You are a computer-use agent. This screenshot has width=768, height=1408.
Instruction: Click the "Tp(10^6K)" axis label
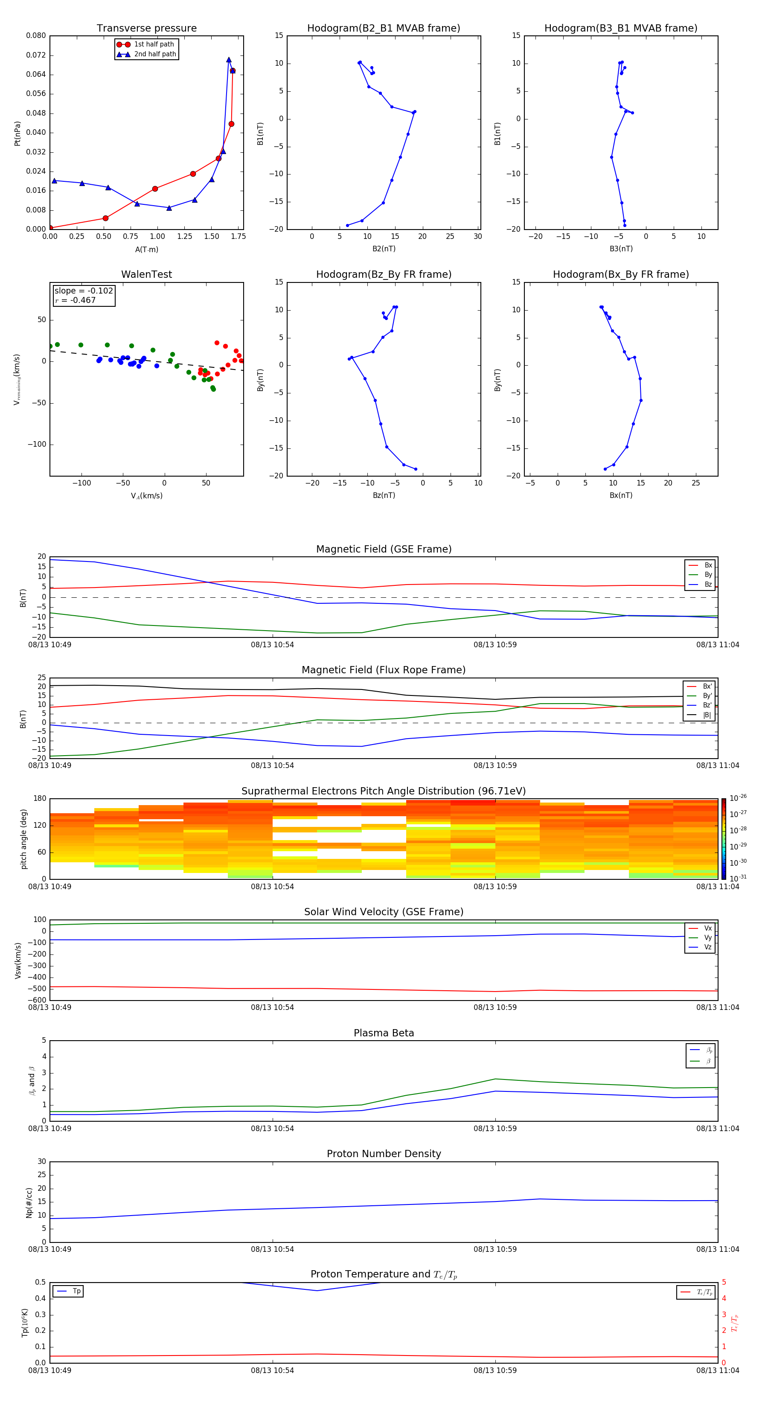25,1322
